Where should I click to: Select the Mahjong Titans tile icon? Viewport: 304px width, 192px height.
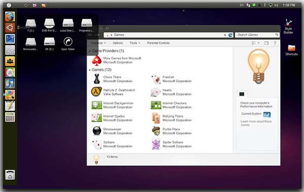pos(156,118)
